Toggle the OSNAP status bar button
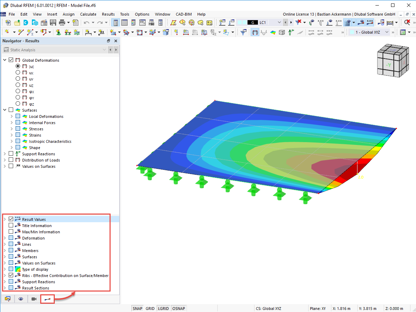 click(x=179, y=308)
